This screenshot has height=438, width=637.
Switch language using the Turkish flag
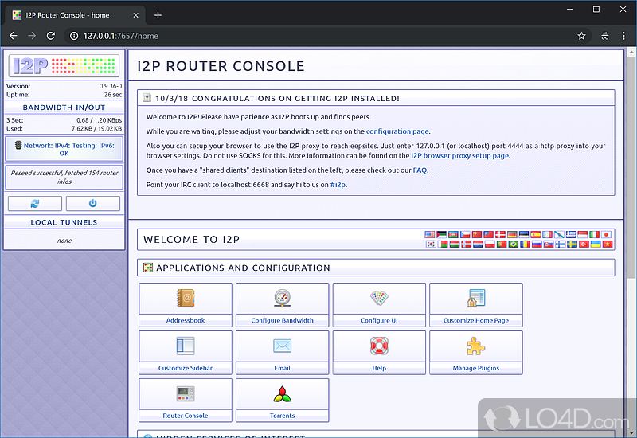point(584,244)
